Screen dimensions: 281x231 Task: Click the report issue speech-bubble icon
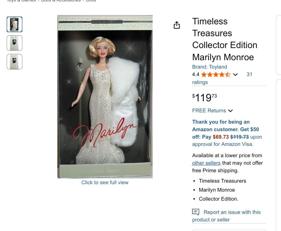[196, 212]
